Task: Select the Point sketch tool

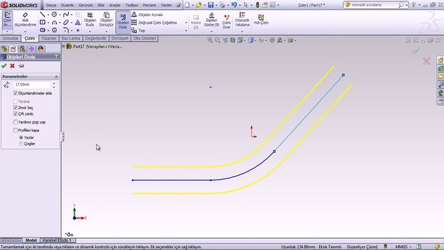Action: pyautogui.click(x=78, y=30)
